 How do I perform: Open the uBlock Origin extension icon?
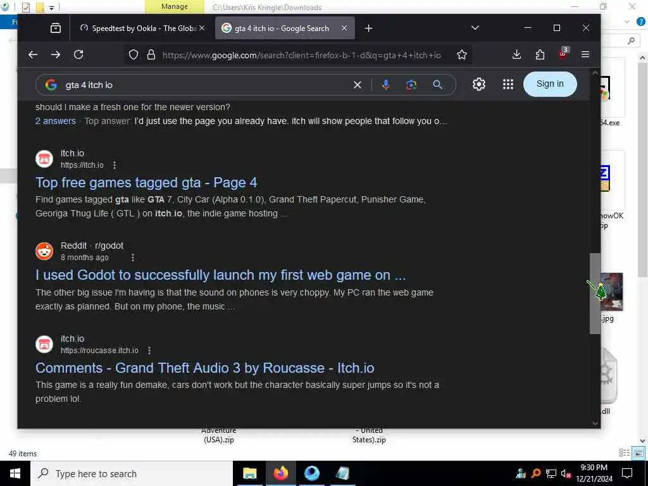(563, 54)
